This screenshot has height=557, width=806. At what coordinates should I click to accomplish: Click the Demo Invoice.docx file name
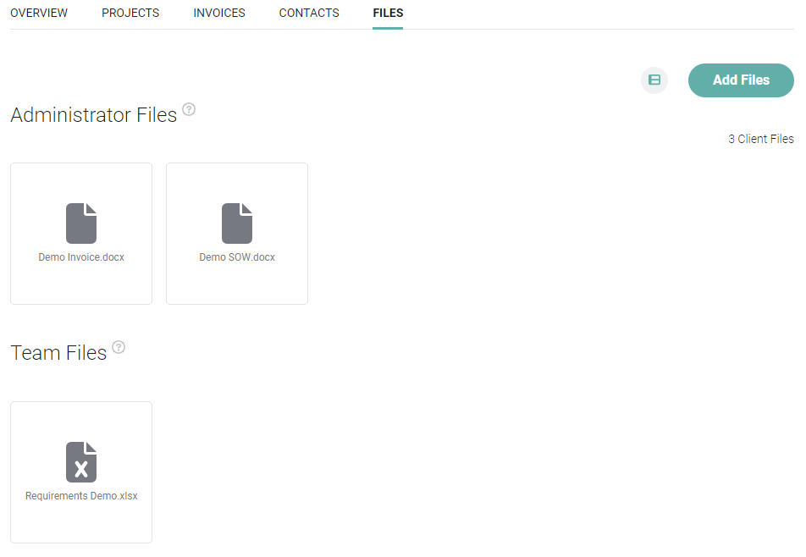(x=81, y=257)
